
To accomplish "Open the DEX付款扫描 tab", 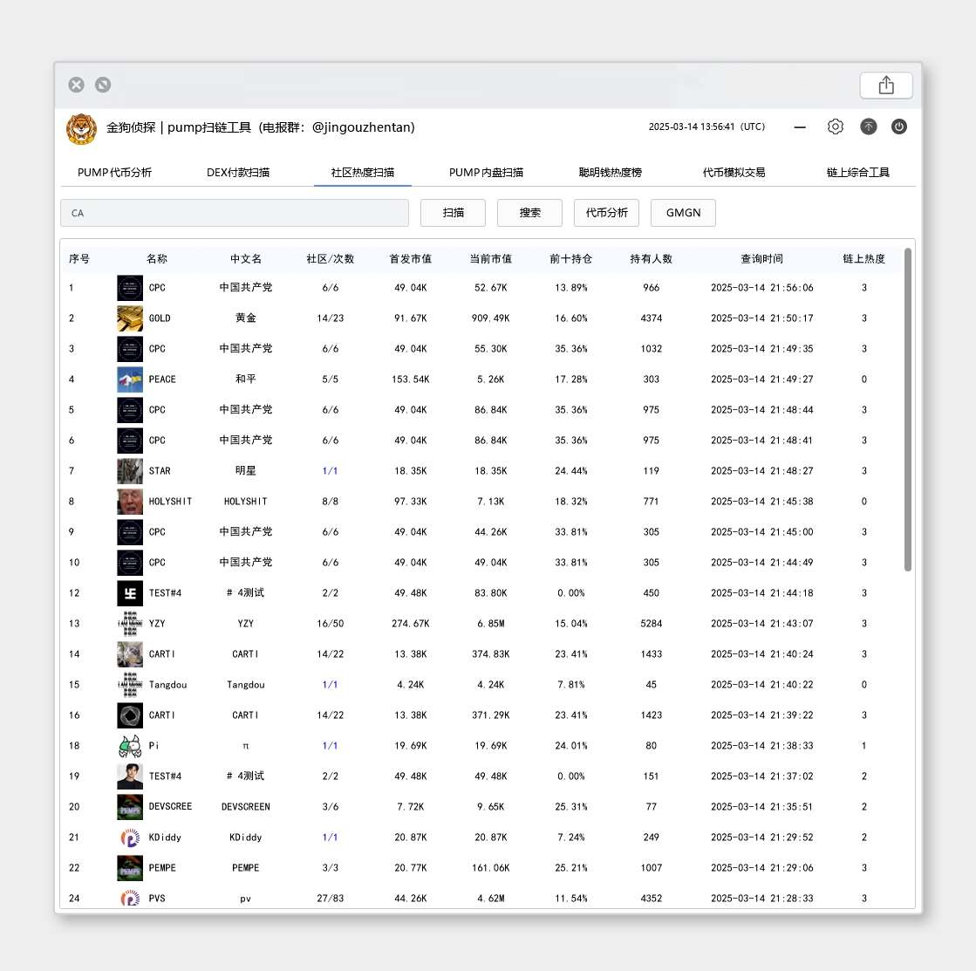I will 238,173.
